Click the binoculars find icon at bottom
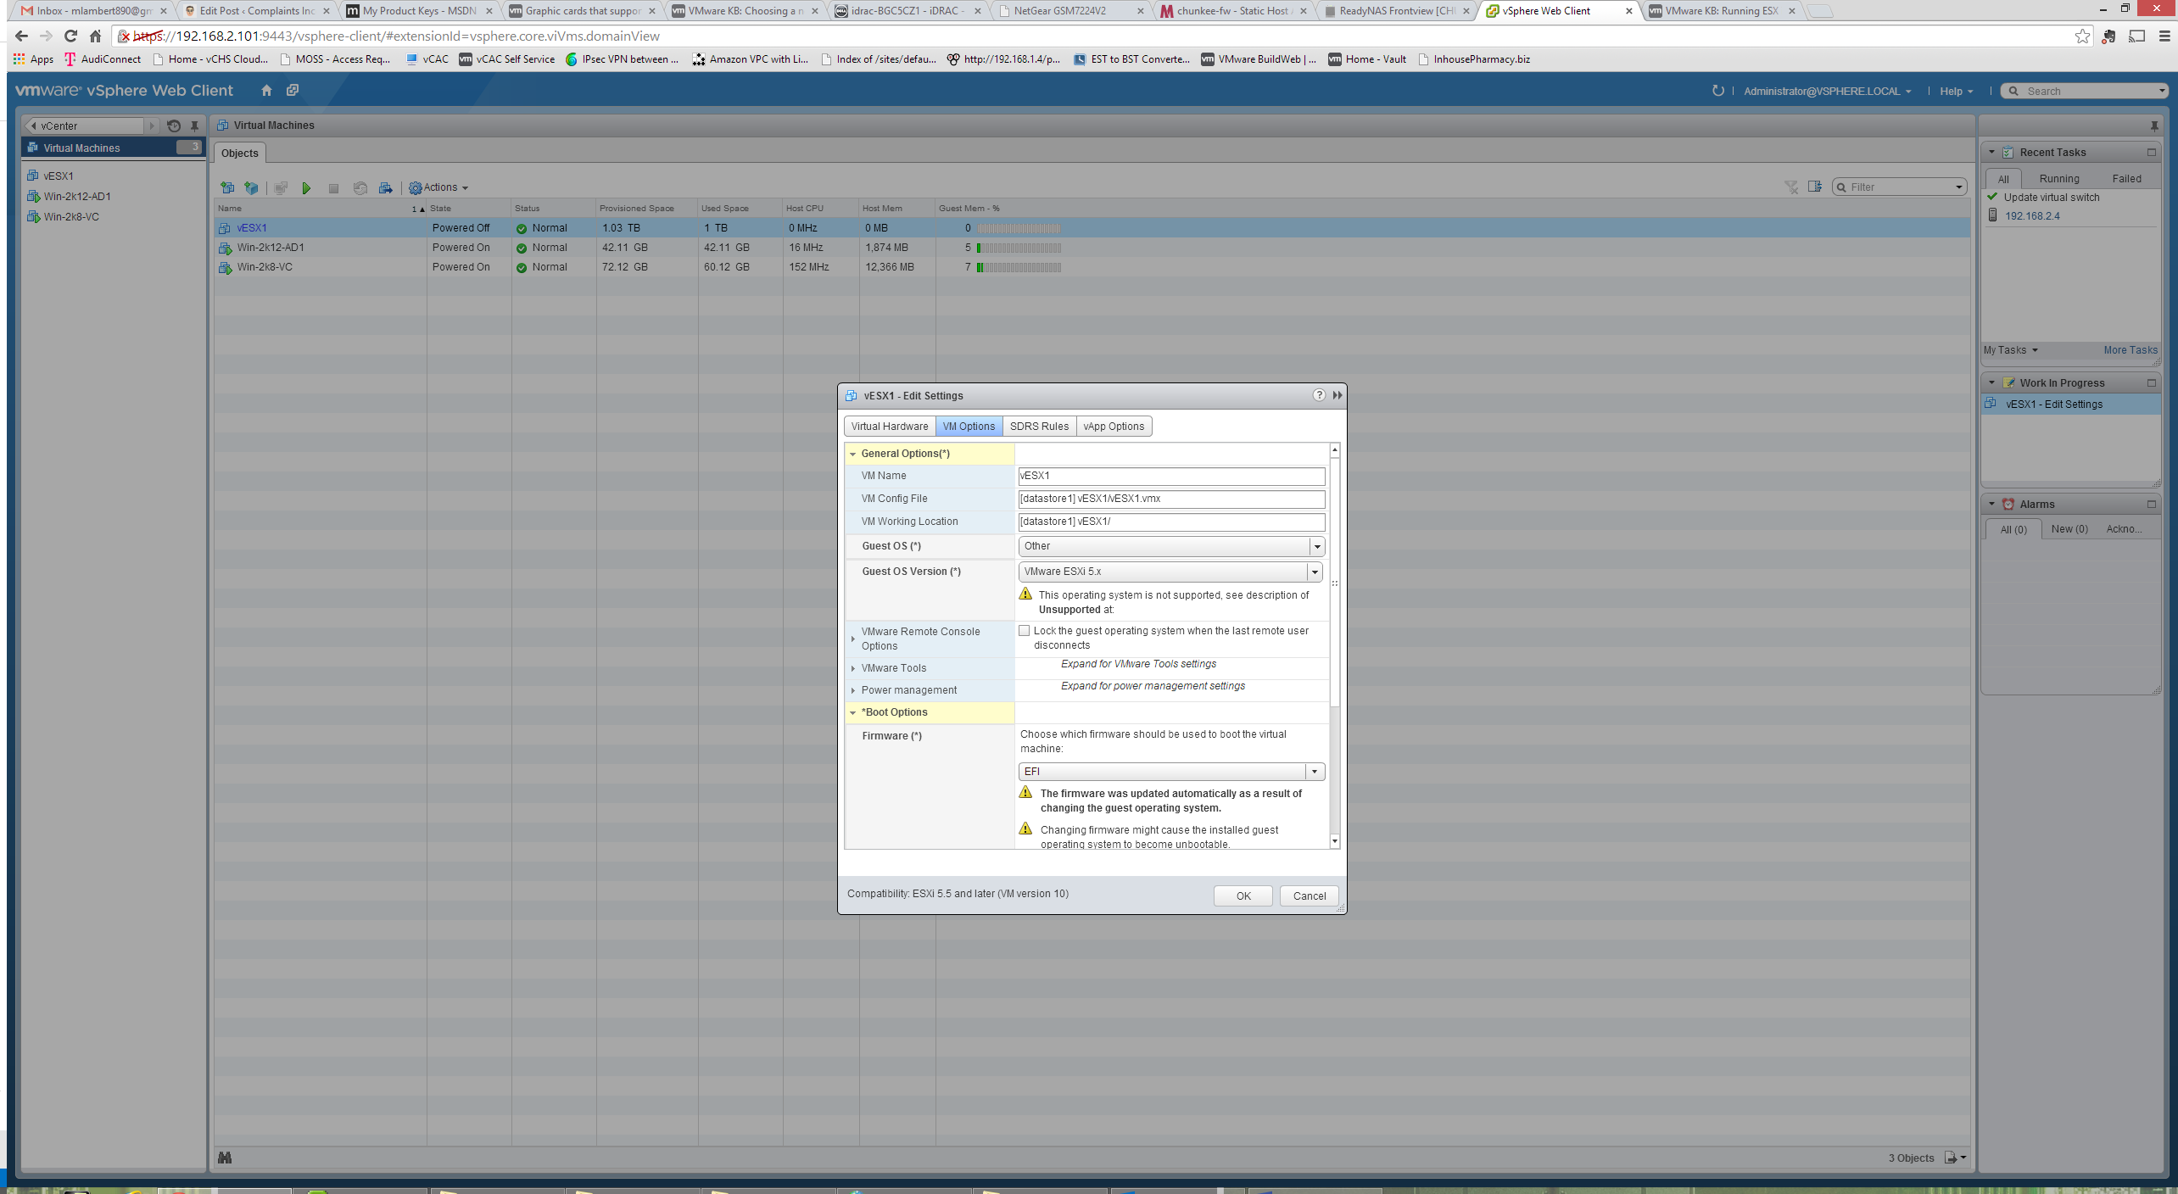Viewport: 2178px width, 1194px height. point(225,1158)
